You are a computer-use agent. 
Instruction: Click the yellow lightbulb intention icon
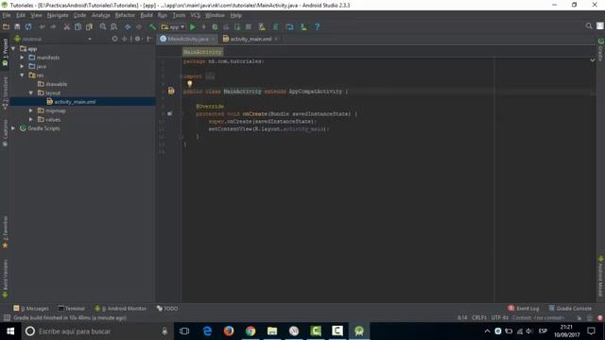coord(190,84)
